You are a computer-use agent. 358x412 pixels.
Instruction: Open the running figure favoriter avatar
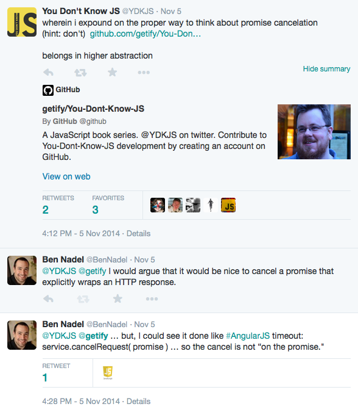point(211,205)
